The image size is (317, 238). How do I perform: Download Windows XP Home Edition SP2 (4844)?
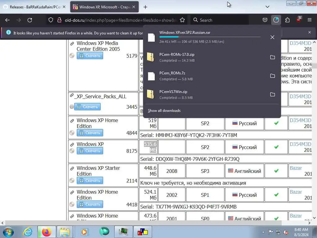90,133
